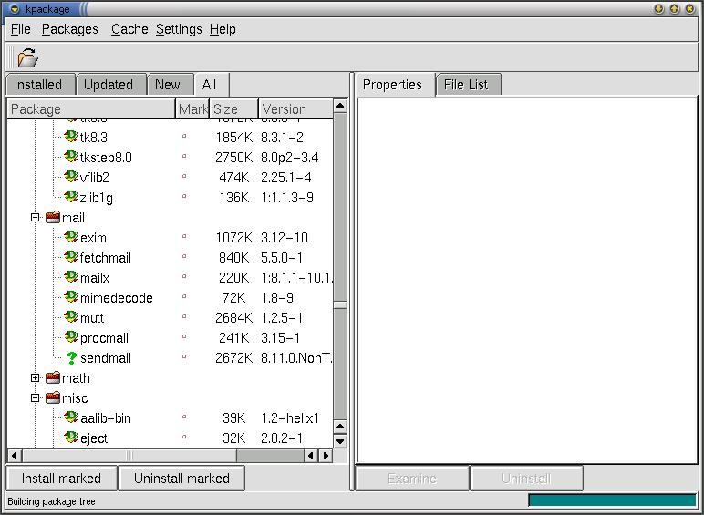Toggle the mark box for eject

coord(184,438)
